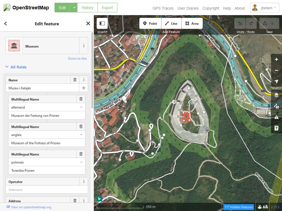282x211 pixels.
Task: Open the Map Data panel
Action: pyautogui.click(x=276, y=106)
